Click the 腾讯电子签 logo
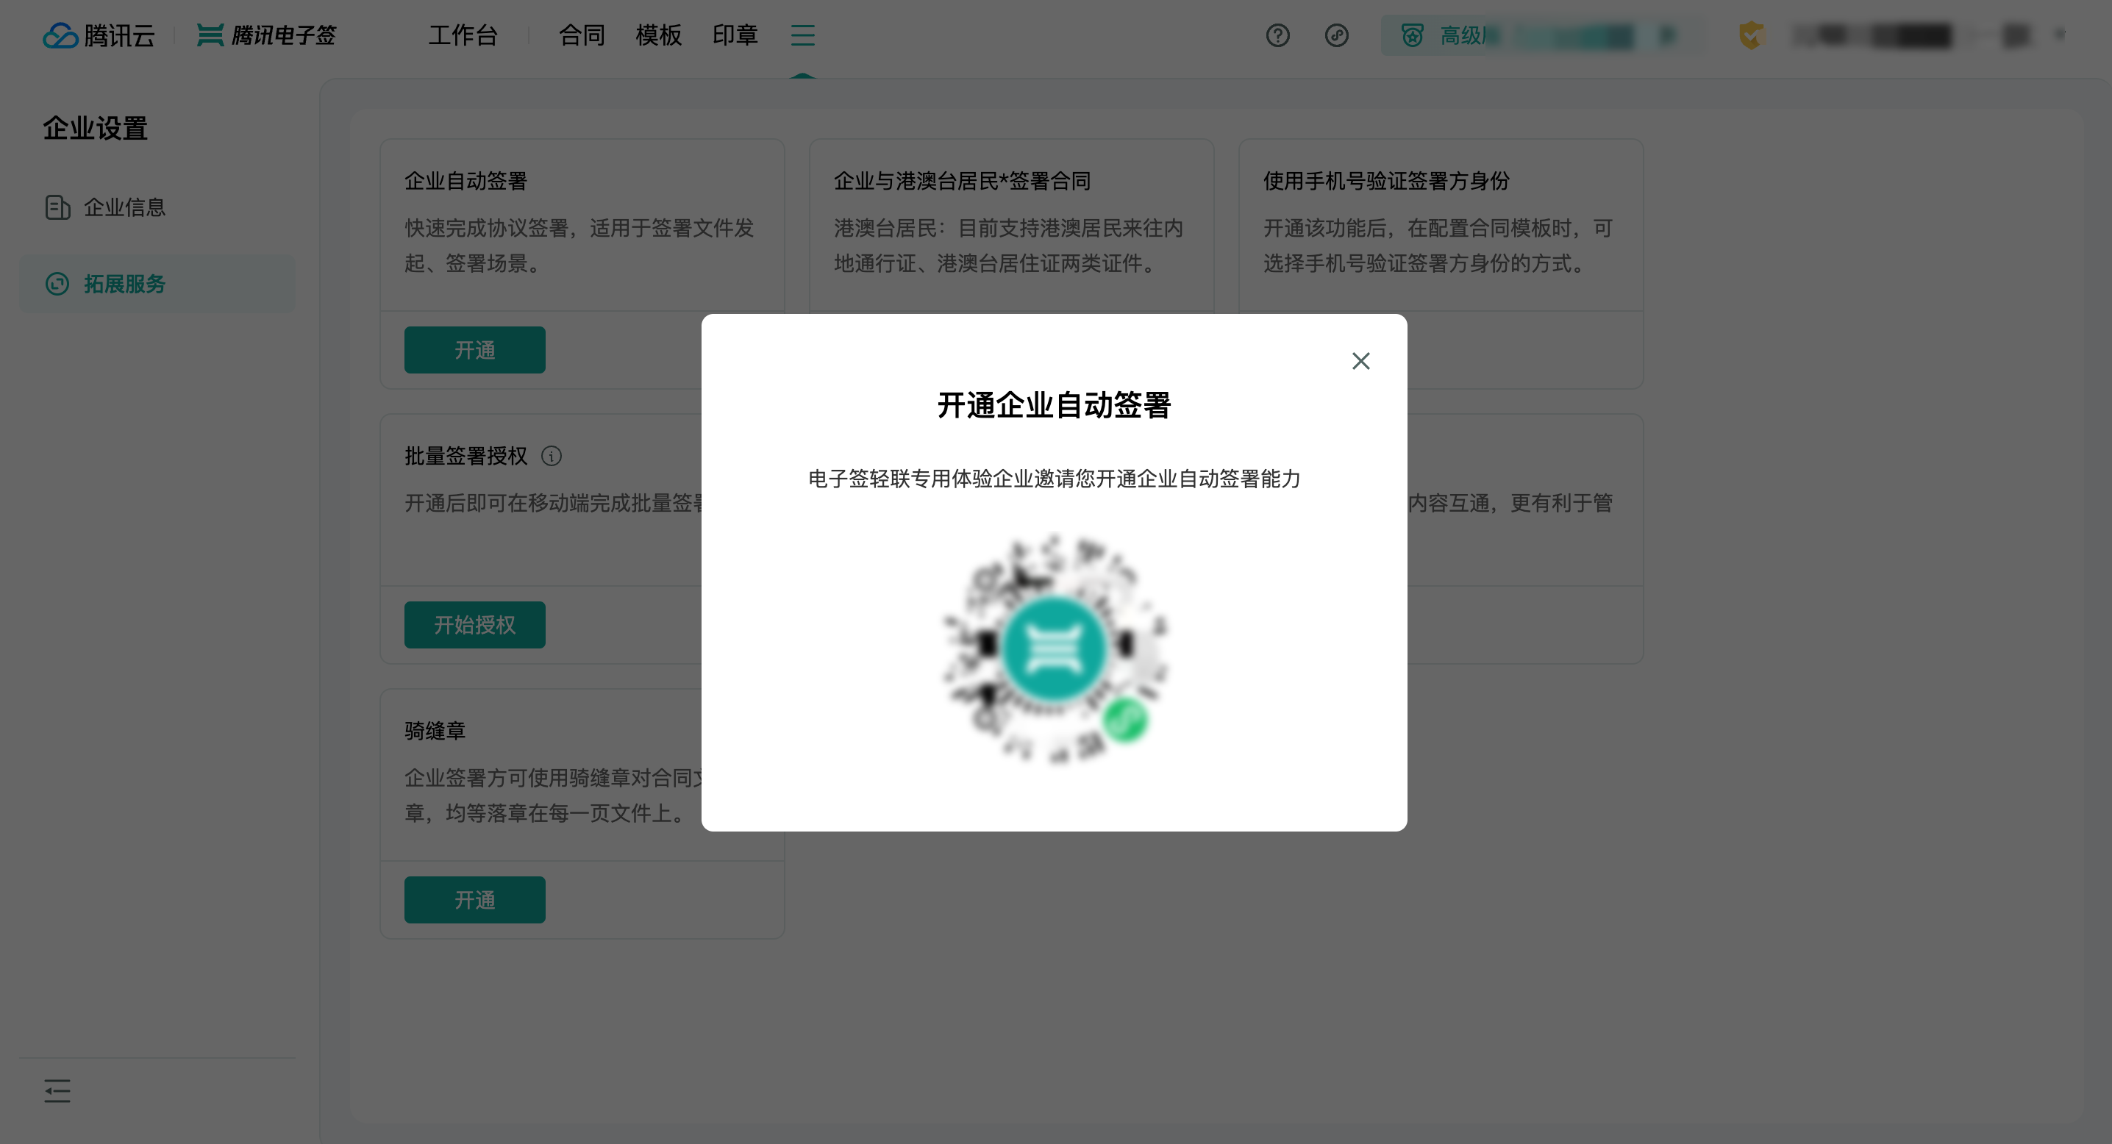The width and height of the screenshot is (2112, 1144). point(266,35)
